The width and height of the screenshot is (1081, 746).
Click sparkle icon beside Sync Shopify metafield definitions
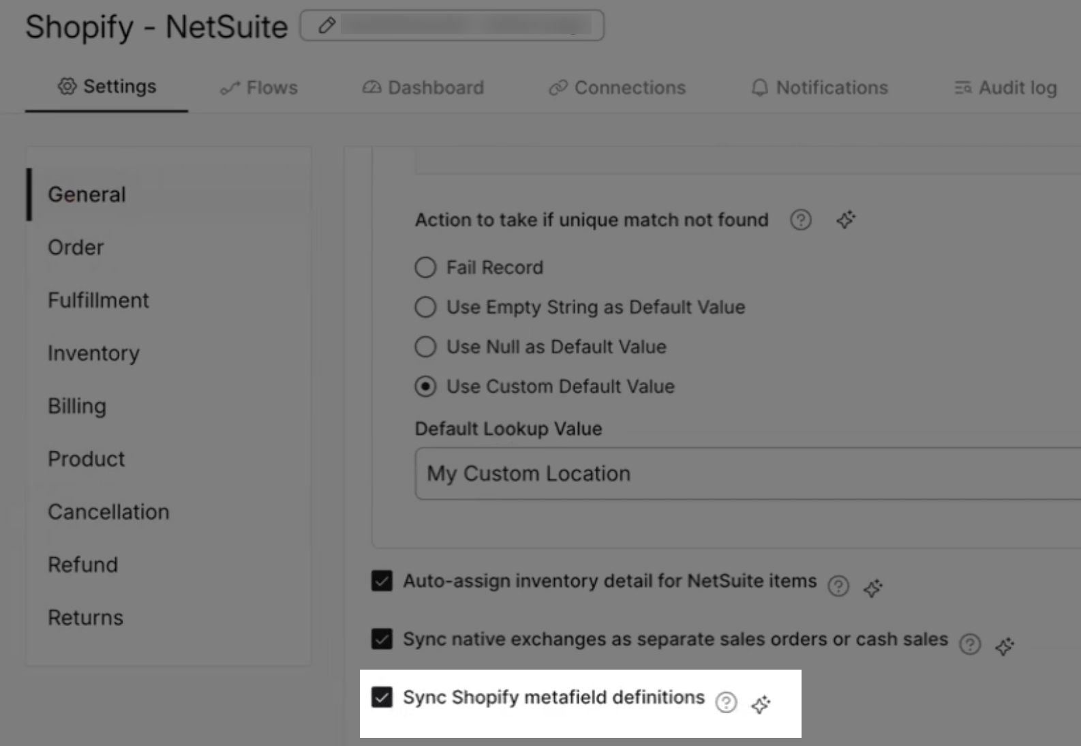(761, 704)
